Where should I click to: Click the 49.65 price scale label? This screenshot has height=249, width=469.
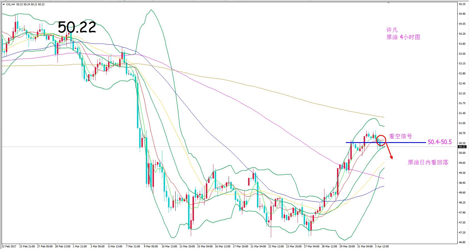[462, 163]
